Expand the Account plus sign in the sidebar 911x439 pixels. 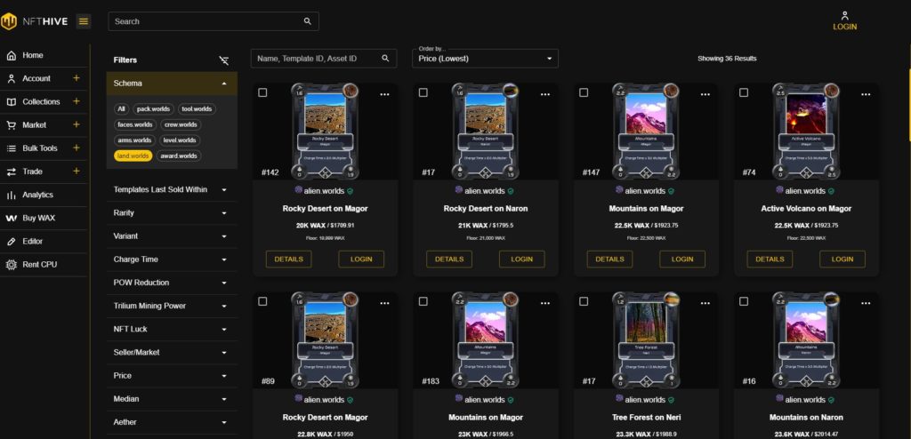click(x=77, y=78)
